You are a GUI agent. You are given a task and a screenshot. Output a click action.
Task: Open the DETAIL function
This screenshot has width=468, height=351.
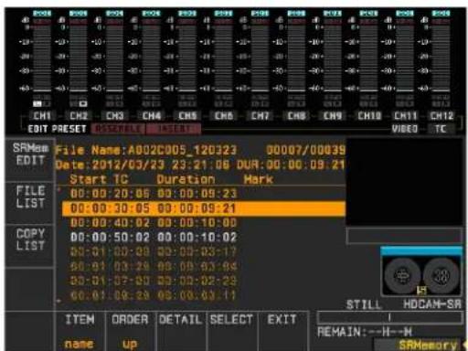[x=180, y=331]
